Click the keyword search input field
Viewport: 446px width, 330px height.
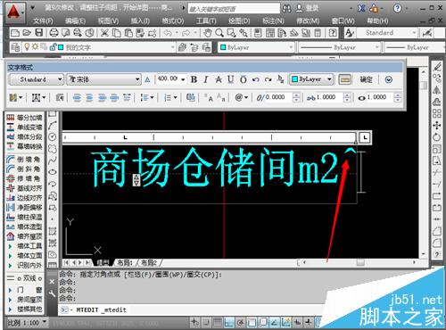tap(234, 9)
